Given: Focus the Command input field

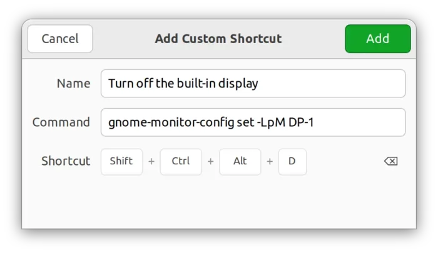Looking at the screenshot, I should [x=253, y=122].
